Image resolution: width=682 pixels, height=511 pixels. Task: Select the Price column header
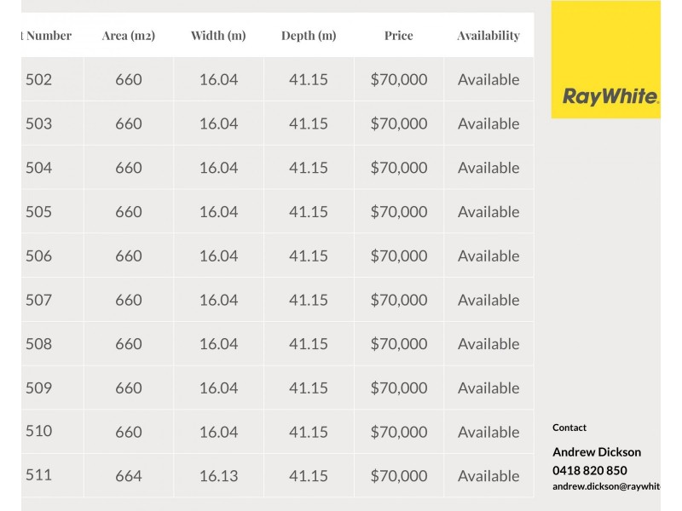pyautogui.click(x=398, y=36)
